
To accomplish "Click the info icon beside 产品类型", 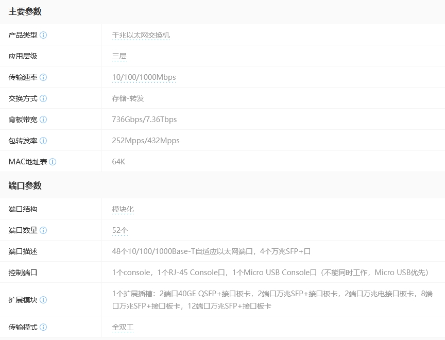I will click(x=43, y=35).
